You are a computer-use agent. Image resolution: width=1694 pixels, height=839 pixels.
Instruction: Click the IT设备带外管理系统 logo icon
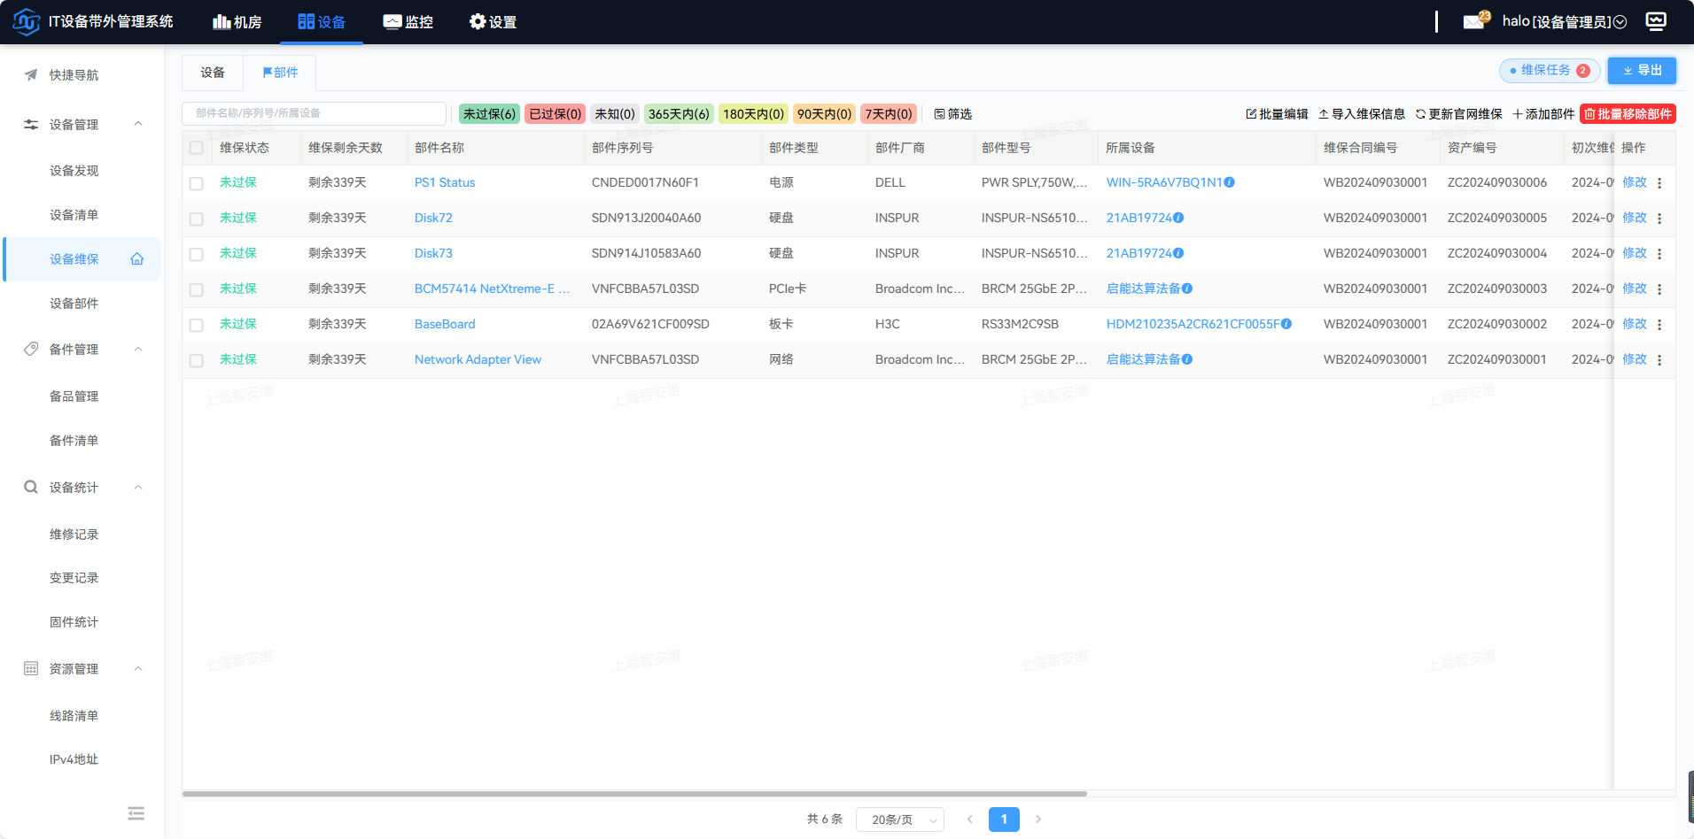[27, 21]
